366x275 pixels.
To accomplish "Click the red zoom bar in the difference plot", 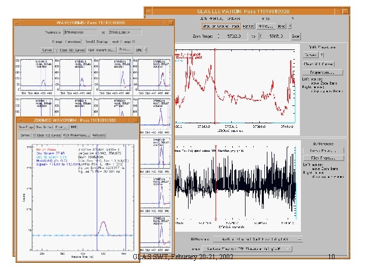I will tap(216, 182).
